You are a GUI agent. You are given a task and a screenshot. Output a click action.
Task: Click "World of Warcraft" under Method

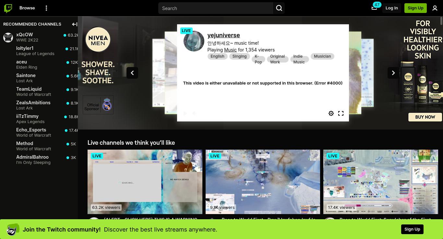34,149
